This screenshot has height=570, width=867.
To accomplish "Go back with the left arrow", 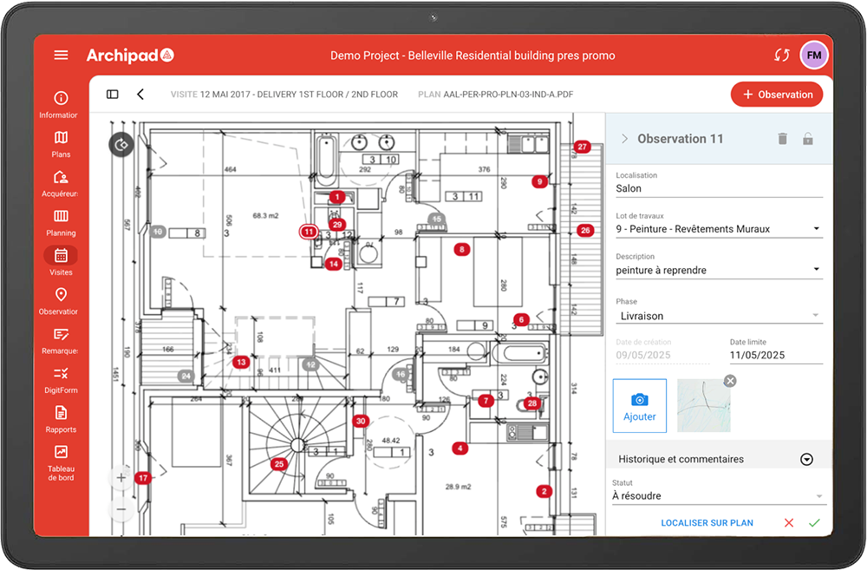I will point(140,95).
